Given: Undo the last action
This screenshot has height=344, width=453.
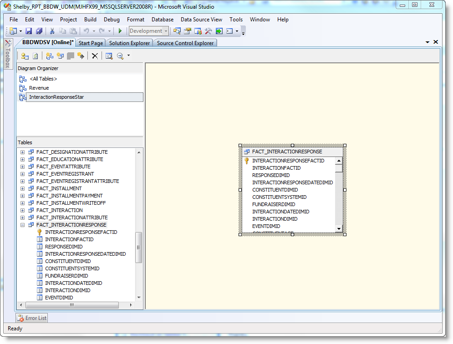Looking at the screenshot, I should pos(86,31).
